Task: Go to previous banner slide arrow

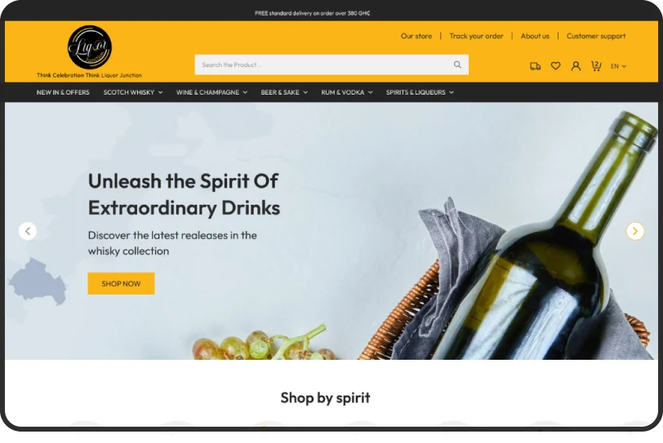Action: coord(28,231)
